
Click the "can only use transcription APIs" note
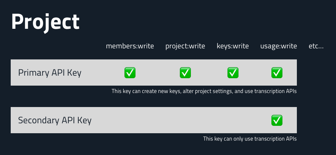click(x=250, y=139)
